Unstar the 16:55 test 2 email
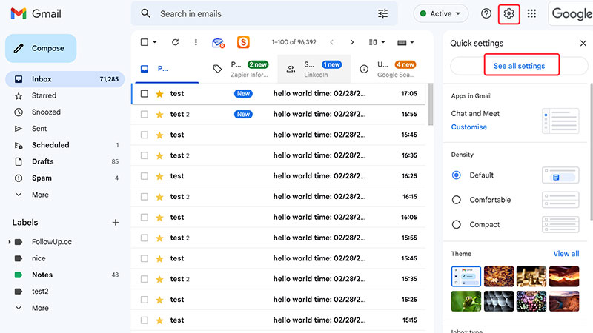Image resolution: width=593 pixels, height=333 pixels. click(x=159, y=115)
